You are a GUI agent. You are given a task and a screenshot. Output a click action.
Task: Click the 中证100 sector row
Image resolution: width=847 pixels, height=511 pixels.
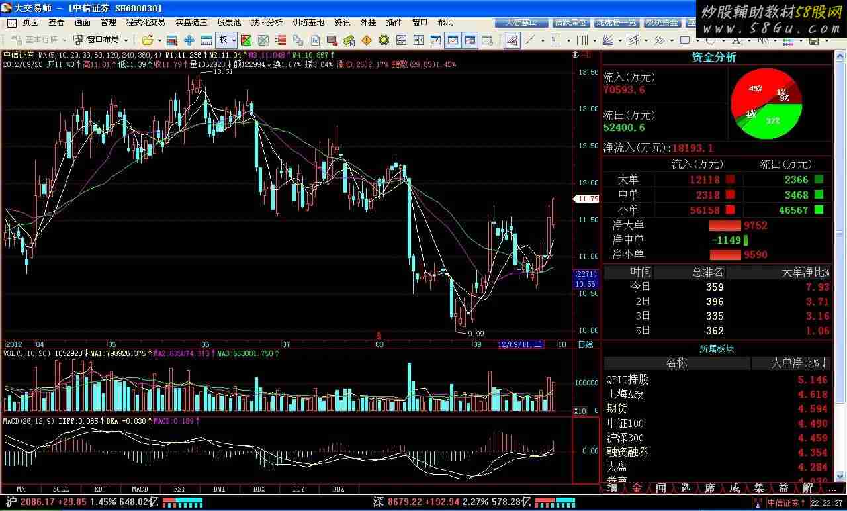click(718, 423)
